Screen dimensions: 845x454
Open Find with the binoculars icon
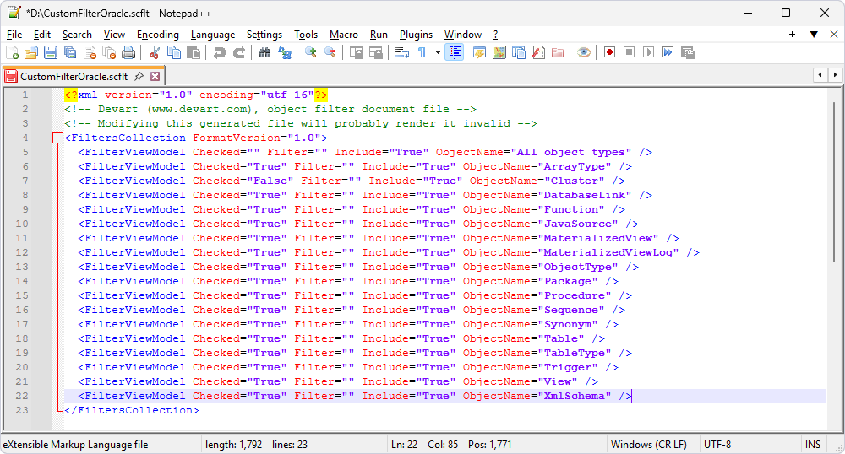pos(264,52)
